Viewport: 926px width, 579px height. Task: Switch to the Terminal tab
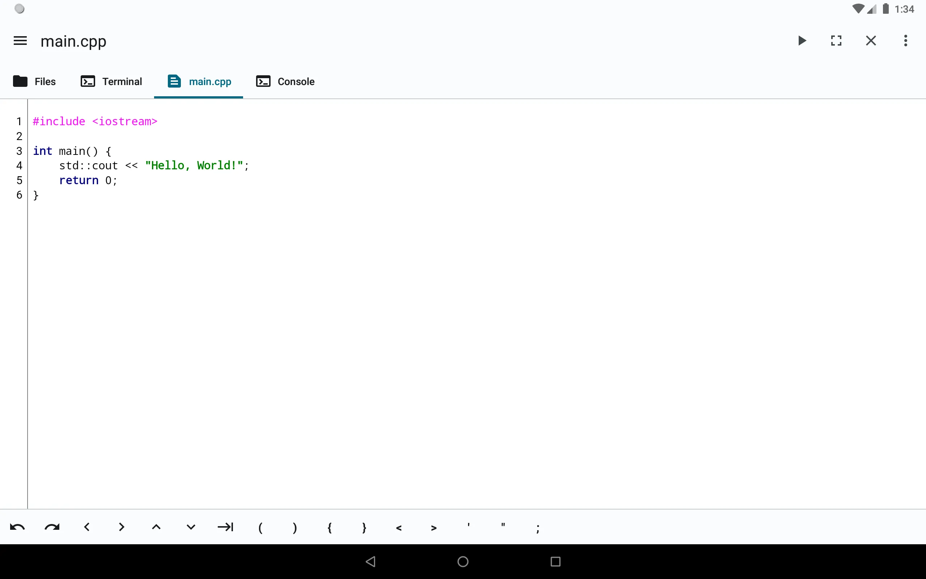point(111,81)
